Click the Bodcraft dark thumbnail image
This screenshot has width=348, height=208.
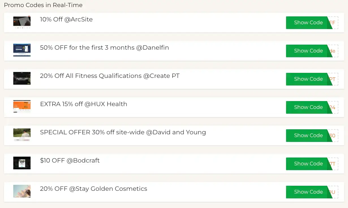click(x=22, y=163)
